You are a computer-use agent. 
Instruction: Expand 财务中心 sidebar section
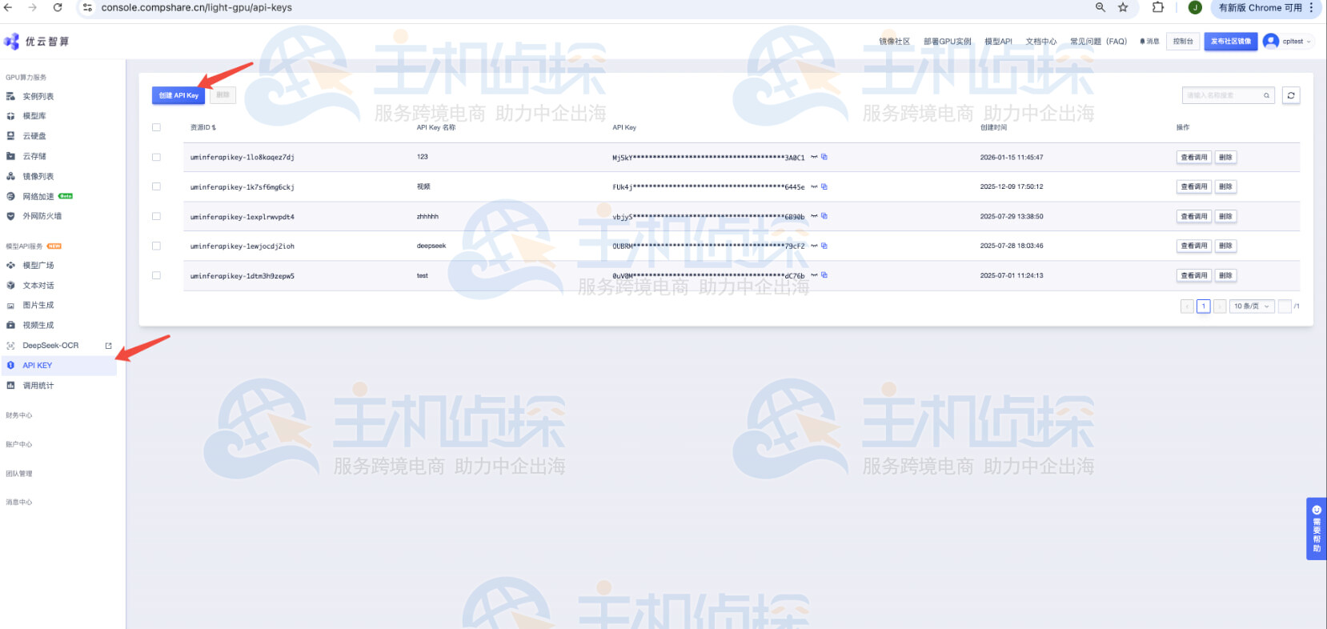click(x=19, y=415)
